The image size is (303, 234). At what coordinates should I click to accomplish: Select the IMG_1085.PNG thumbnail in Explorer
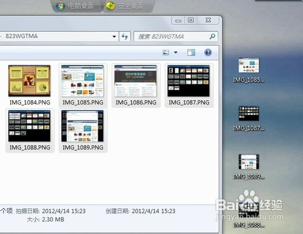[x=82, y=80]
